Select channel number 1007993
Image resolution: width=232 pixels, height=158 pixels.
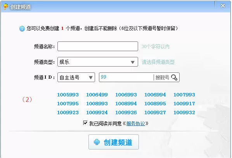coord(184,94)
